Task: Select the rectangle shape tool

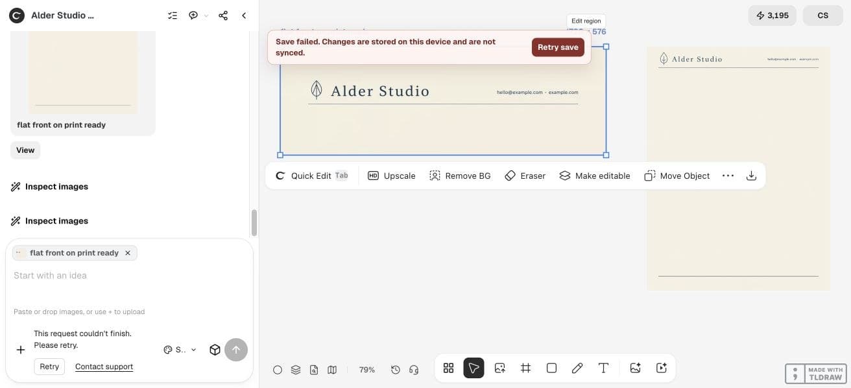Action: 551,368
